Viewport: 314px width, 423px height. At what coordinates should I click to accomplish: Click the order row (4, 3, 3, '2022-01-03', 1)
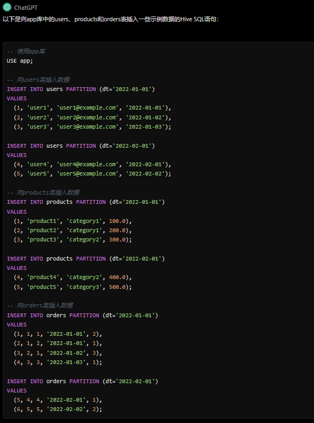click(x=58, y=362)
